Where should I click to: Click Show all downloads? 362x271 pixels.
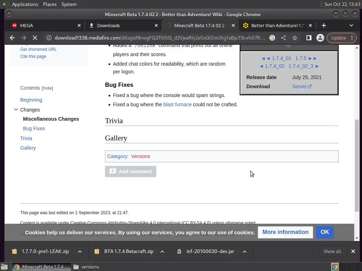click(x=332, y=251)
